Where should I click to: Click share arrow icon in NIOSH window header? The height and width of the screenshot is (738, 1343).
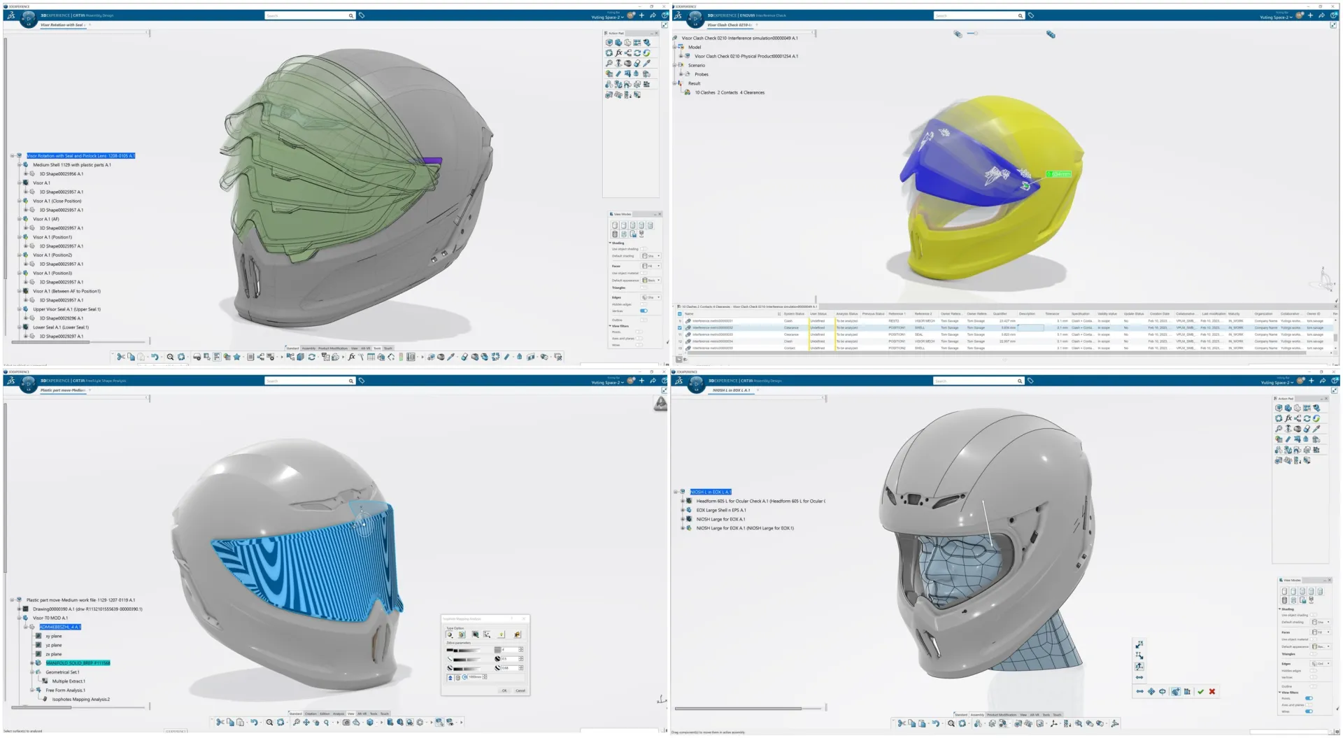(x=1322, y=381)
